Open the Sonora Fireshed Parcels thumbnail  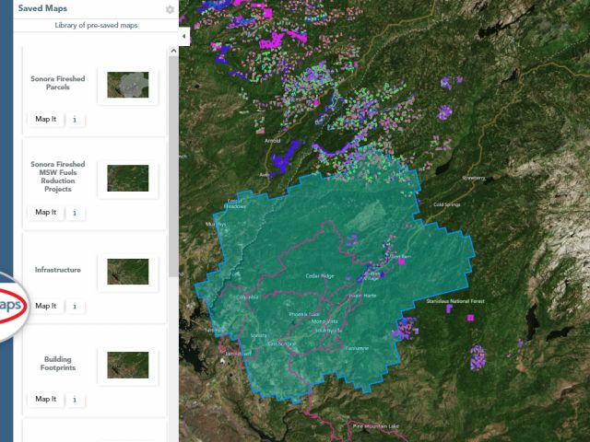tap(128, 85)
